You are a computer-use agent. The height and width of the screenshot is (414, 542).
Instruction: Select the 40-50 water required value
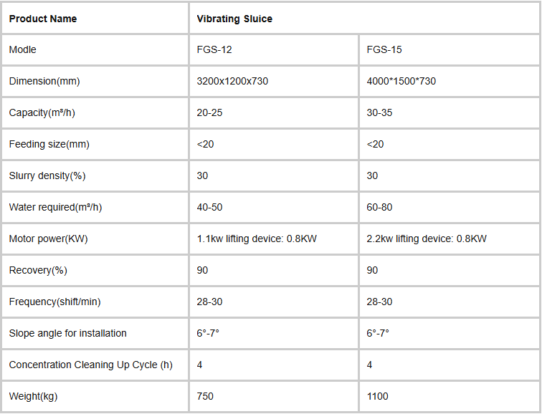[x=210, y=208]
